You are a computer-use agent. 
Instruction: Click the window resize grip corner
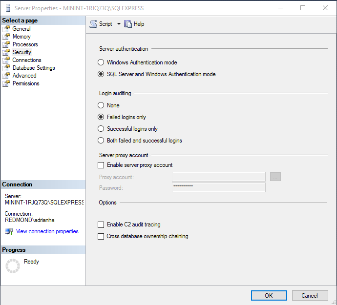[x=334, y=302]
